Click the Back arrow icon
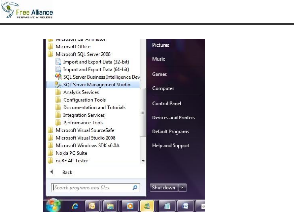The image size is (294, 212). (52, 172)
